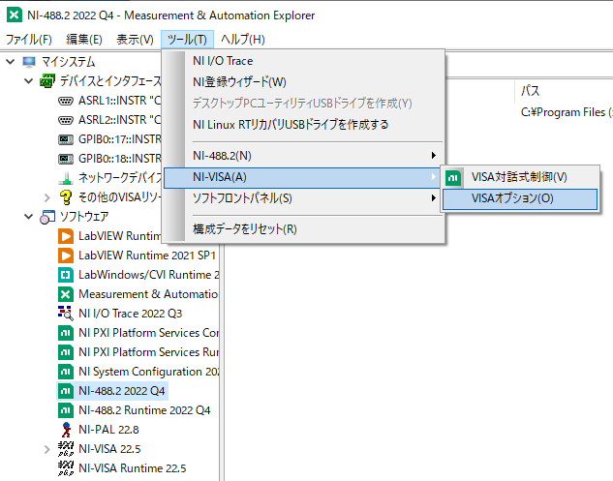The height and width of the screenshot is (481, 613).
Task: Click the NI PXI Platform Services Con icon
Action: (66, 333)
